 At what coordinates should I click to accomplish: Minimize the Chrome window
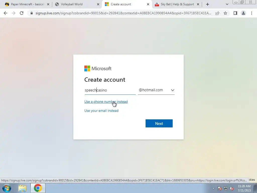pos(236,2)
